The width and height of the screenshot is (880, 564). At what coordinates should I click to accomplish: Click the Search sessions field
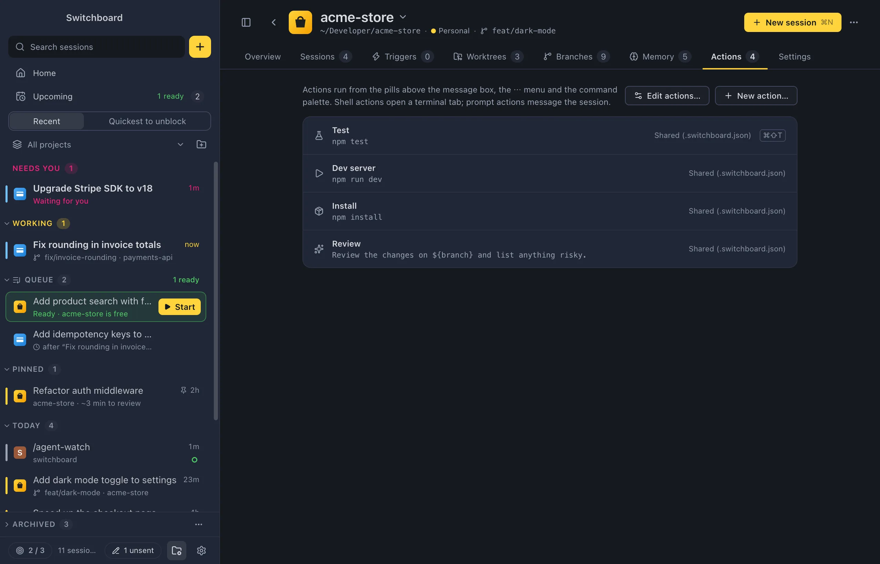coord(97,47)
